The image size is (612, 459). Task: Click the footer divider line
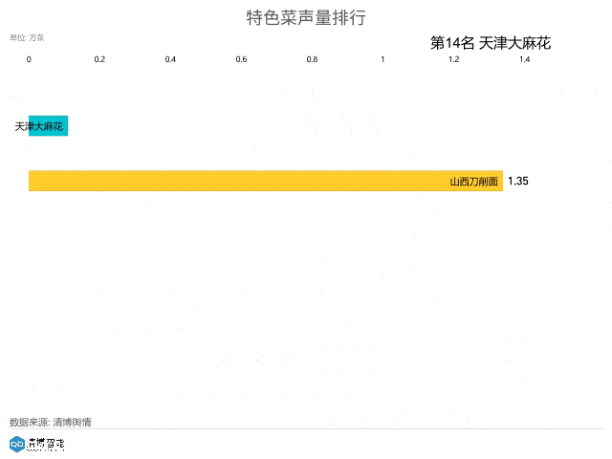click(x=306, y=429)
